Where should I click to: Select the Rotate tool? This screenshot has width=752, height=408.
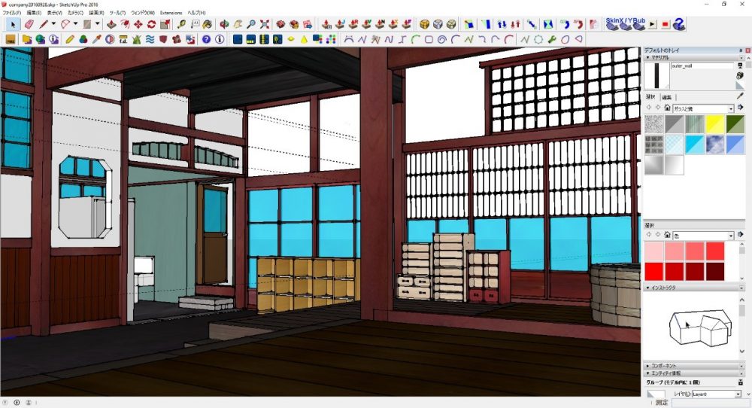tap(151, 25)
